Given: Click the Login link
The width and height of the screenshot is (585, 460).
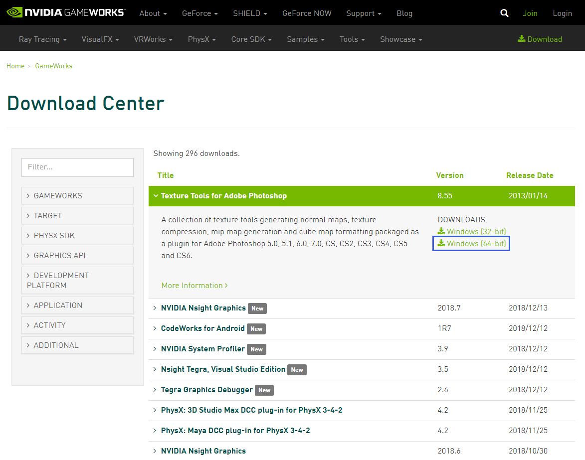Looking at the screenshot, I should (x=562, y=13).
